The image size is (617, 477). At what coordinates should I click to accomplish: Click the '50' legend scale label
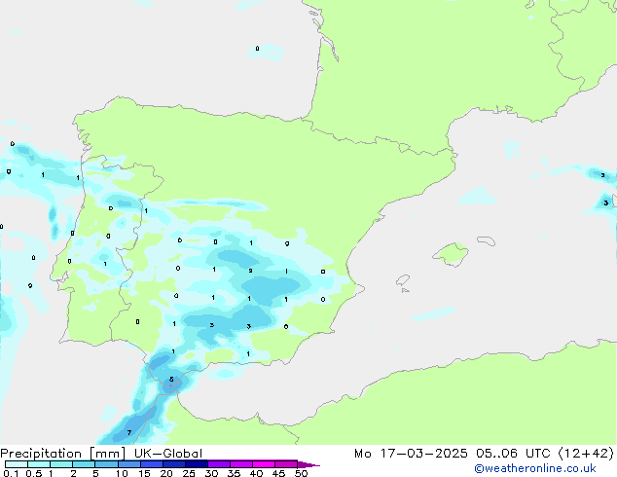pos(301,473)
